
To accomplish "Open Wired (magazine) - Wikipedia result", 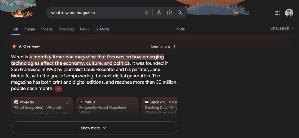I will pyautogui.click(x=38, y=108).
